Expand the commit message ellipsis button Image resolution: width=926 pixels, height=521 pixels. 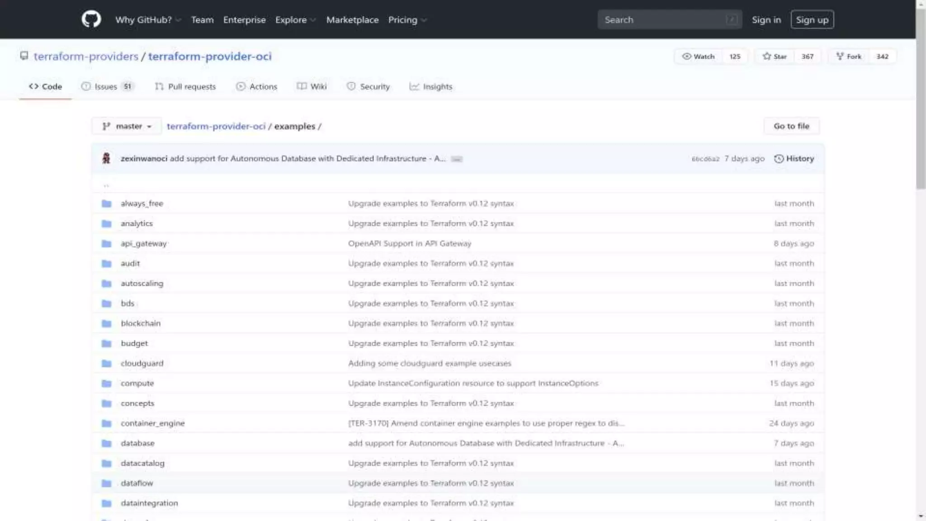click(457, 159)
